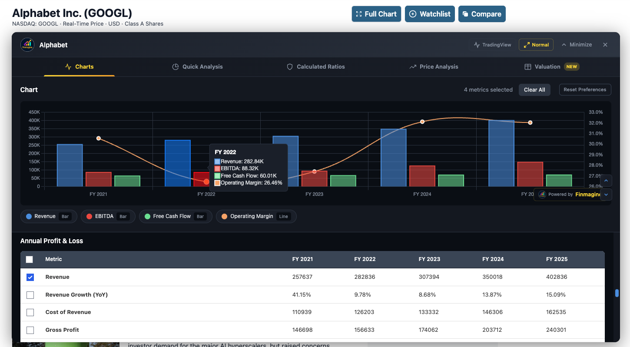Viewport: 630px width, 347px height.
Task: Click the upward chevron beside the chart
Action: click(x=606, y=180)
